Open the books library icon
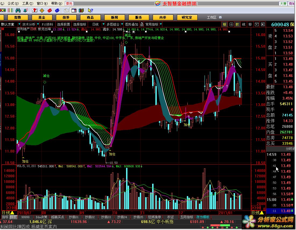This screenshot has height=230, width=296. pos(81,10)
